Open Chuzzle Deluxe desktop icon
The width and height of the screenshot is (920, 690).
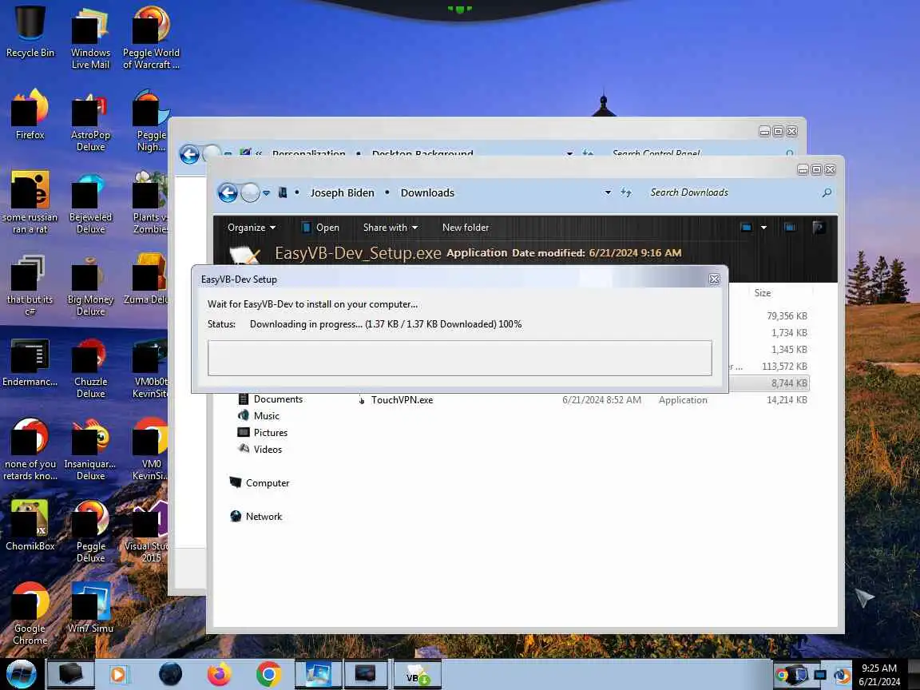tap(90, 367)
